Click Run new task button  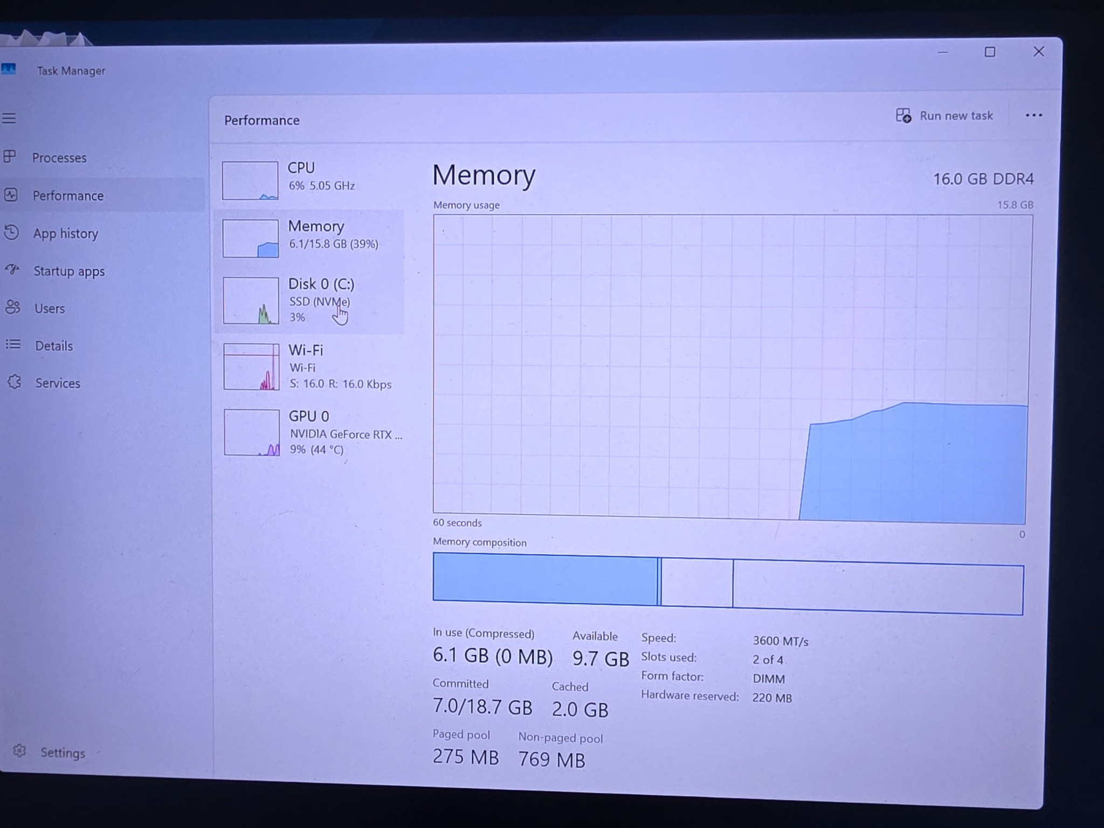click(944, 115)
